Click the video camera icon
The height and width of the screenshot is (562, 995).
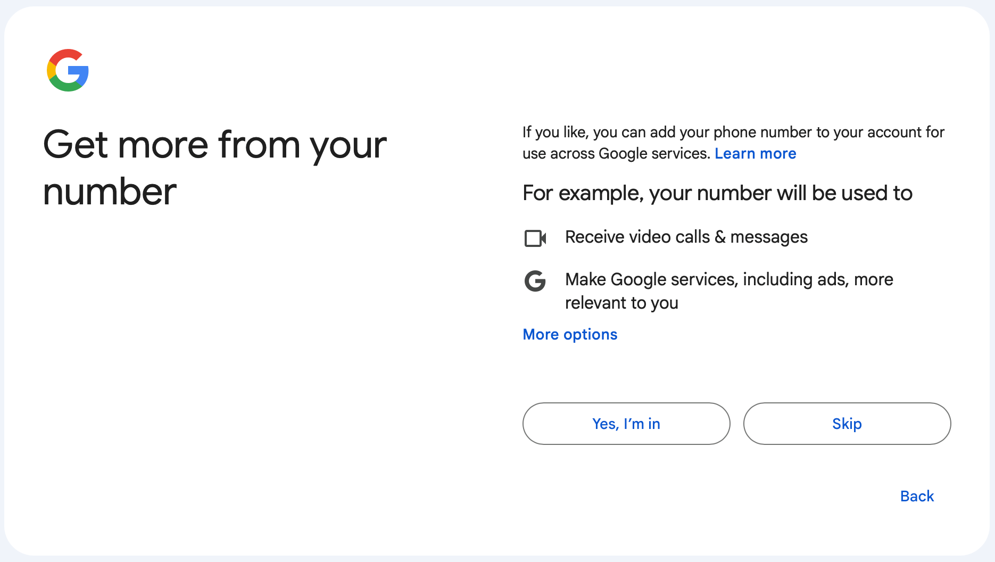point(535,238)
